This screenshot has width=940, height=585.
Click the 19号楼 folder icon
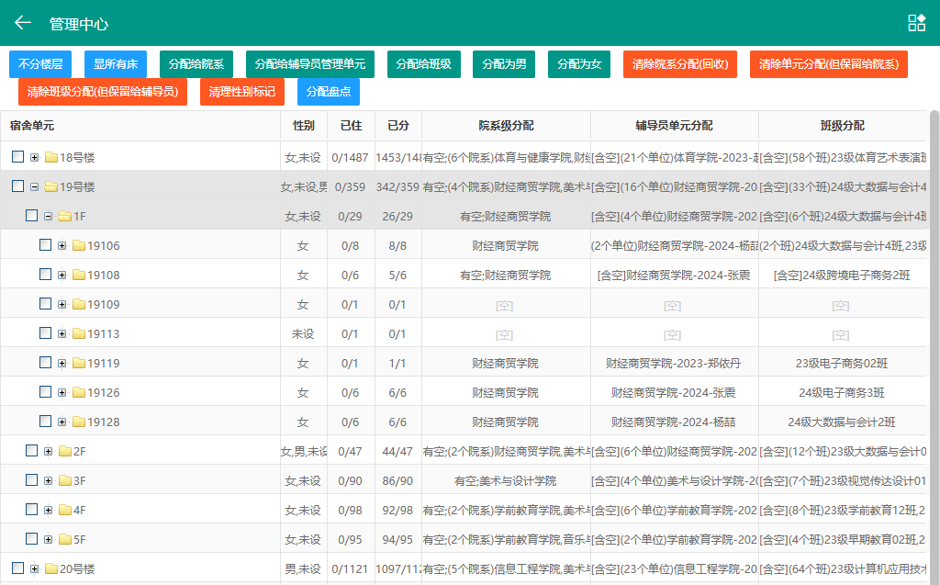tap(51, 186)
